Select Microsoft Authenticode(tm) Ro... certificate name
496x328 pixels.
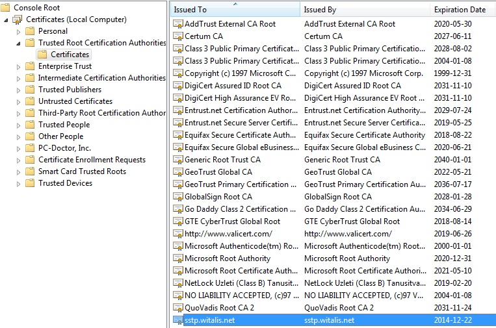241,246
